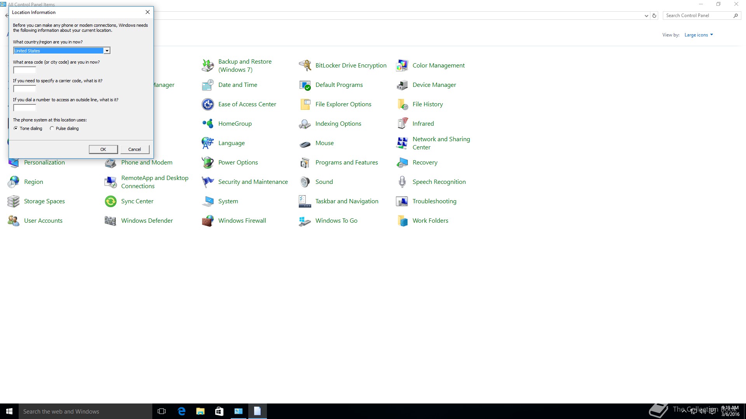This screenshot has width=746, height=419.
Task: Click the Default Programs icon
Action: click(305, 85)
